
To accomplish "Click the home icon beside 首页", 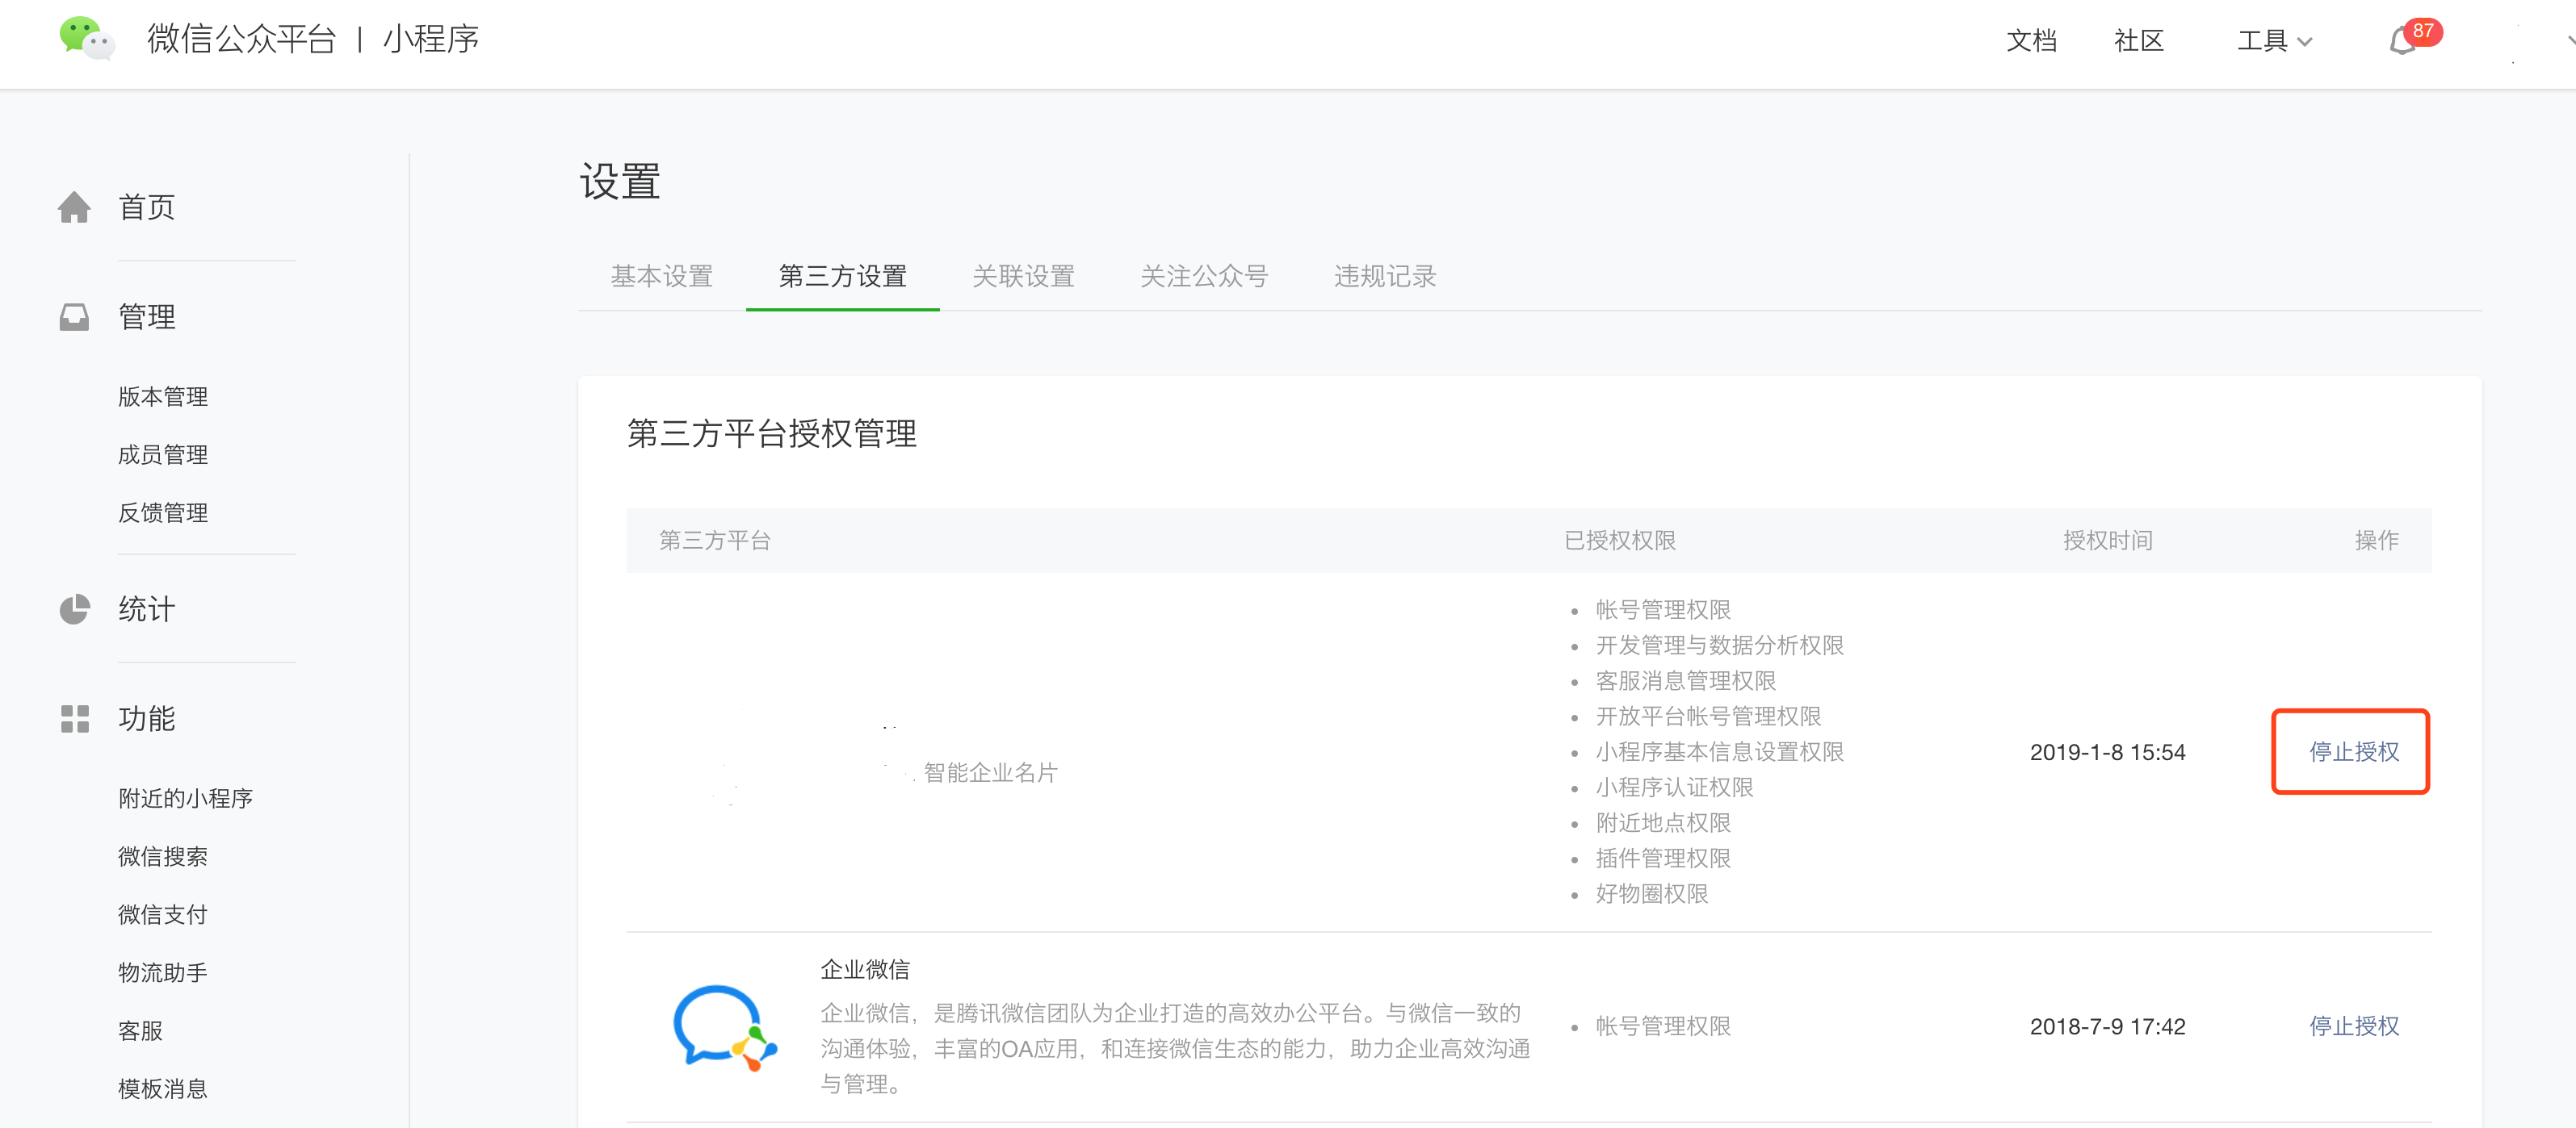I will click(74, 207).
